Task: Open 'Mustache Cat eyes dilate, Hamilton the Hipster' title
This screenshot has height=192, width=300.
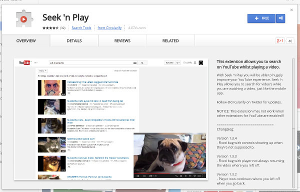Action: 98,158
